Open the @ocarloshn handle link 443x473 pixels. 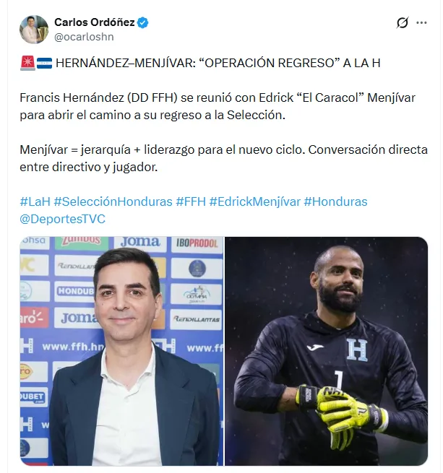pos(84,37)
